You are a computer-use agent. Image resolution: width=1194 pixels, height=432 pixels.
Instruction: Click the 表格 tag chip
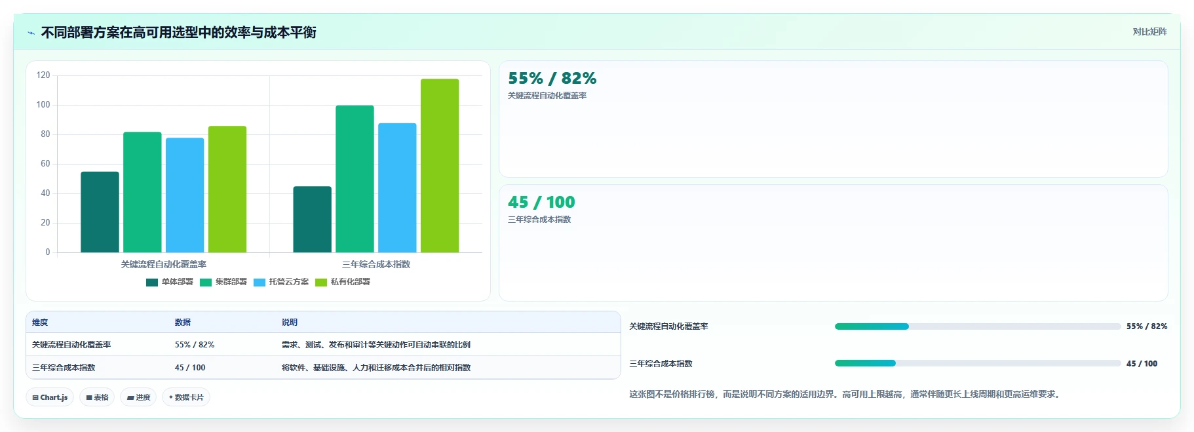[x=97, y=397]
